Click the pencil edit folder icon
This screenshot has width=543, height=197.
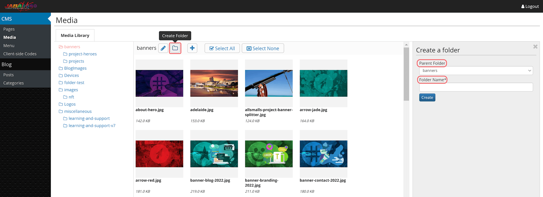point(163,48)
